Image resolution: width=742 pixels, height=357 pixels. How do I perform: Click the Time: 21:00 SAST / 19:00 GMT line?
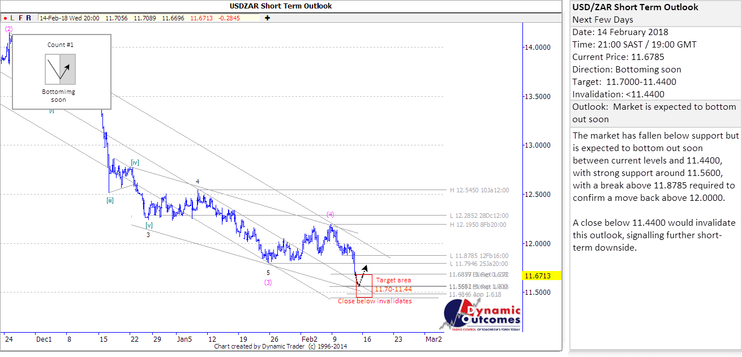coord(634,45)
